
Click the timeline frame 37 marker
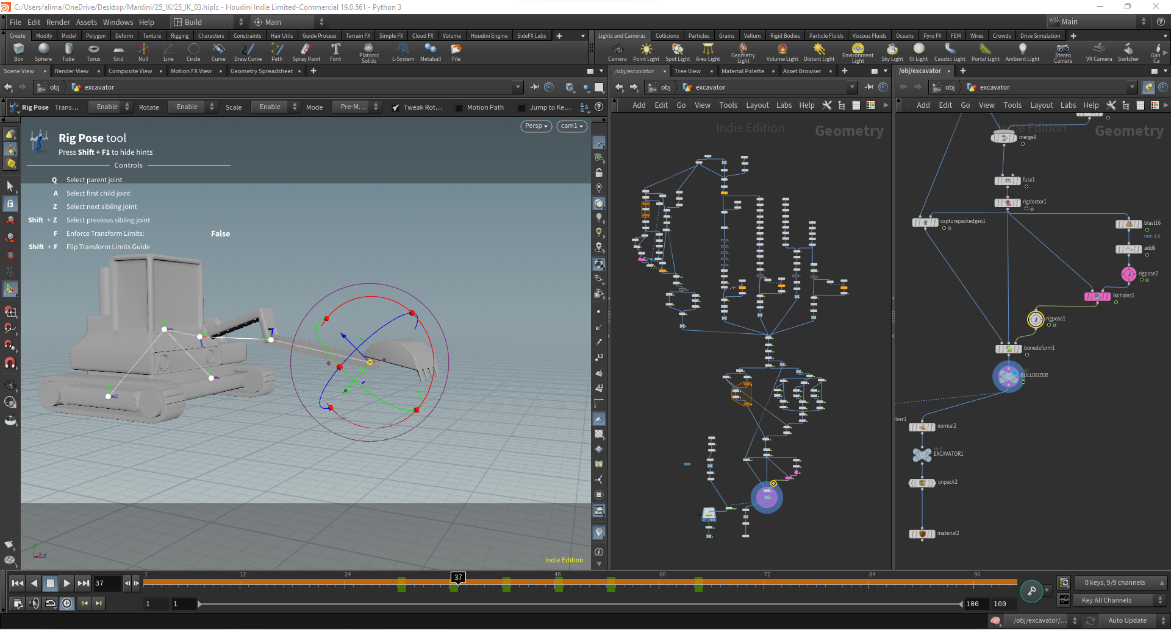click(x=458, y=578)
